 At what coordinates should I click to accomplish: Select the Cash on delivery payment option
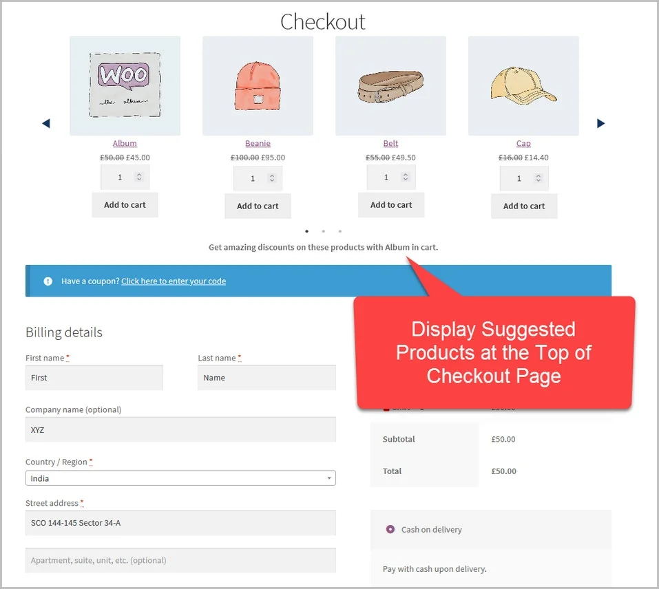390,530
